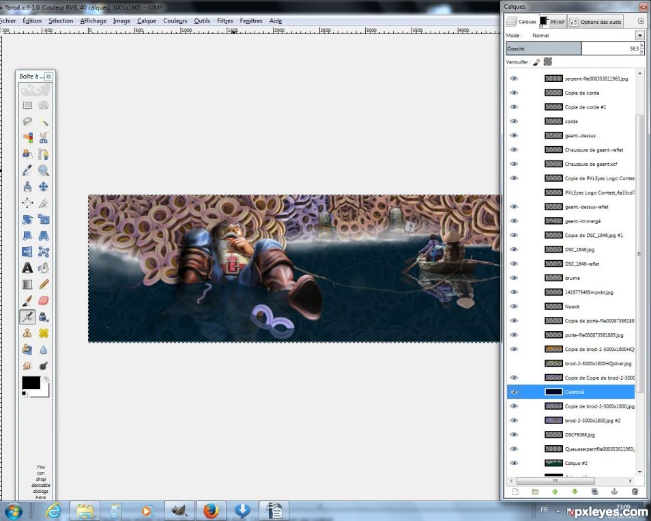Screen dimensions: 651x521
Task: Raise the selected layer with the up arrow
Action: tap(555, 492)
